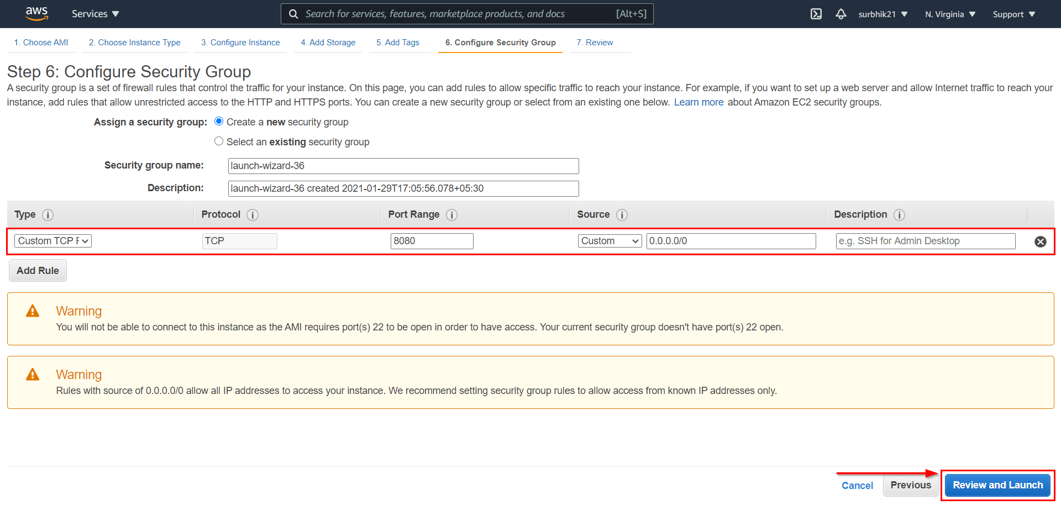The image size is (1061, 510).
Task: Click the AWS home logo
Action: click(36, 13)
